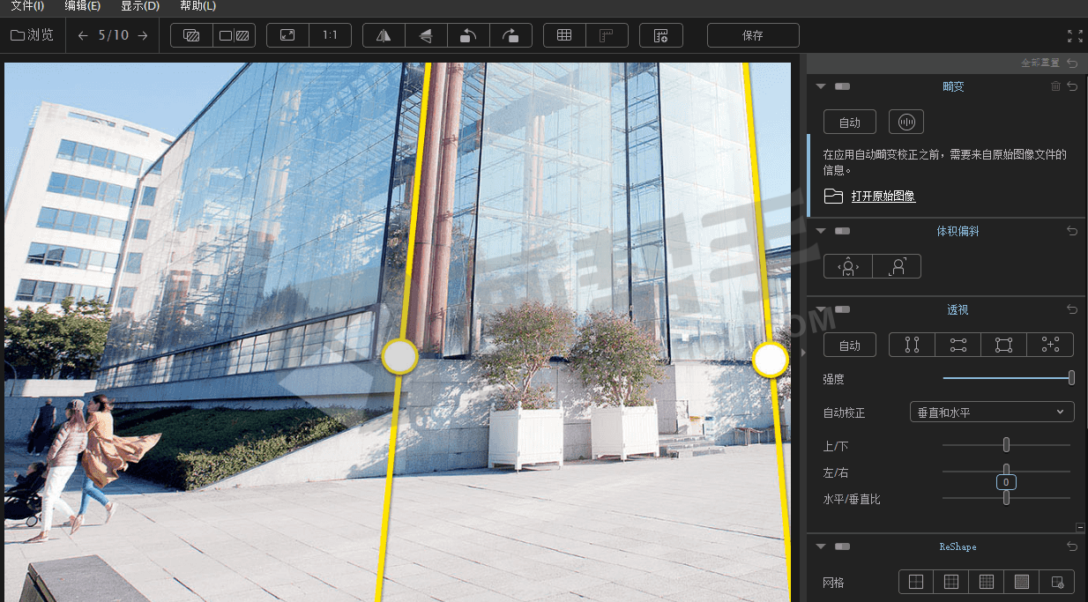Click the ruler guide toolbar icon

tap(607, 35)
